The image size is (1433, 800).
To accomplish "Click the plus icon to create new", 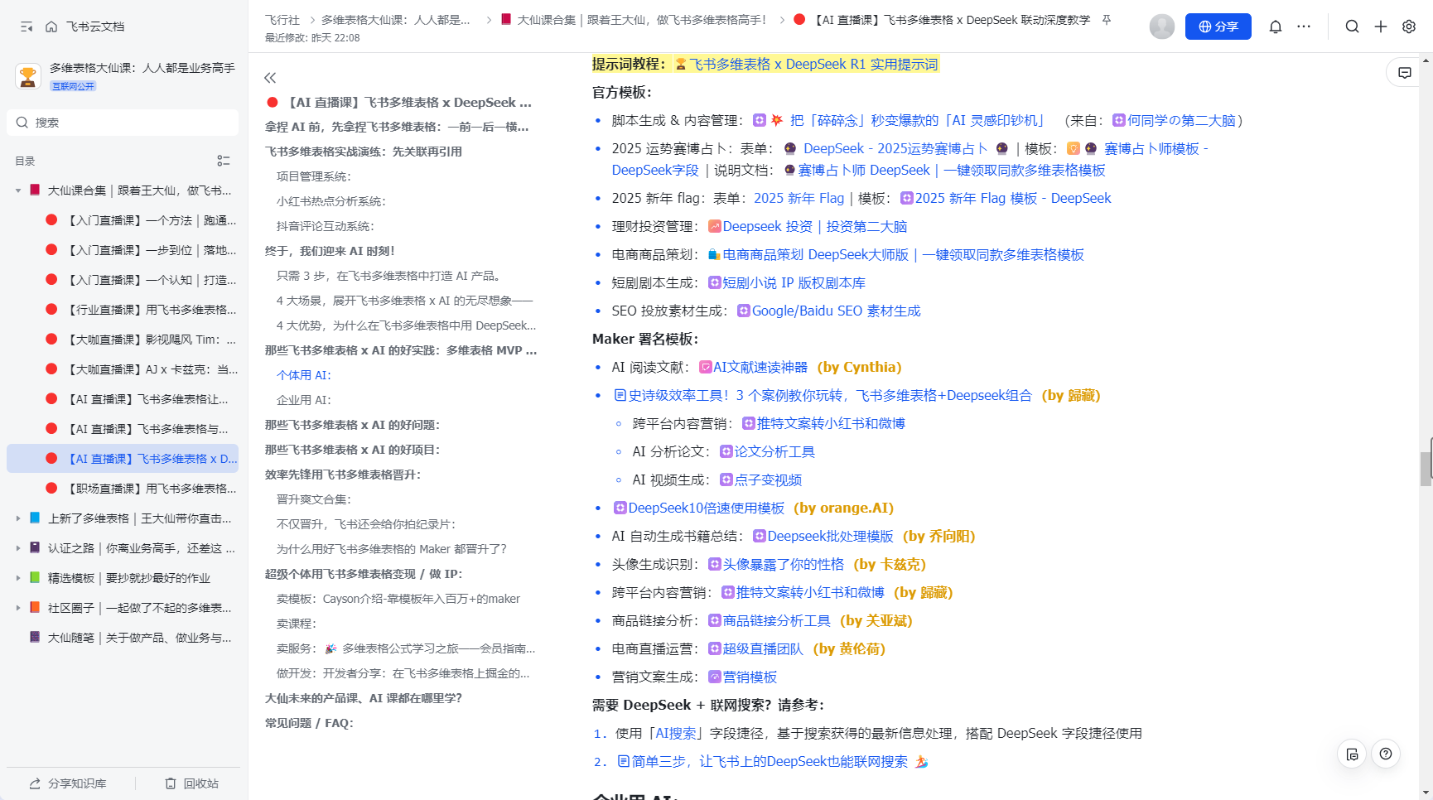I will pyautogui.click(x=1381, y=27).
